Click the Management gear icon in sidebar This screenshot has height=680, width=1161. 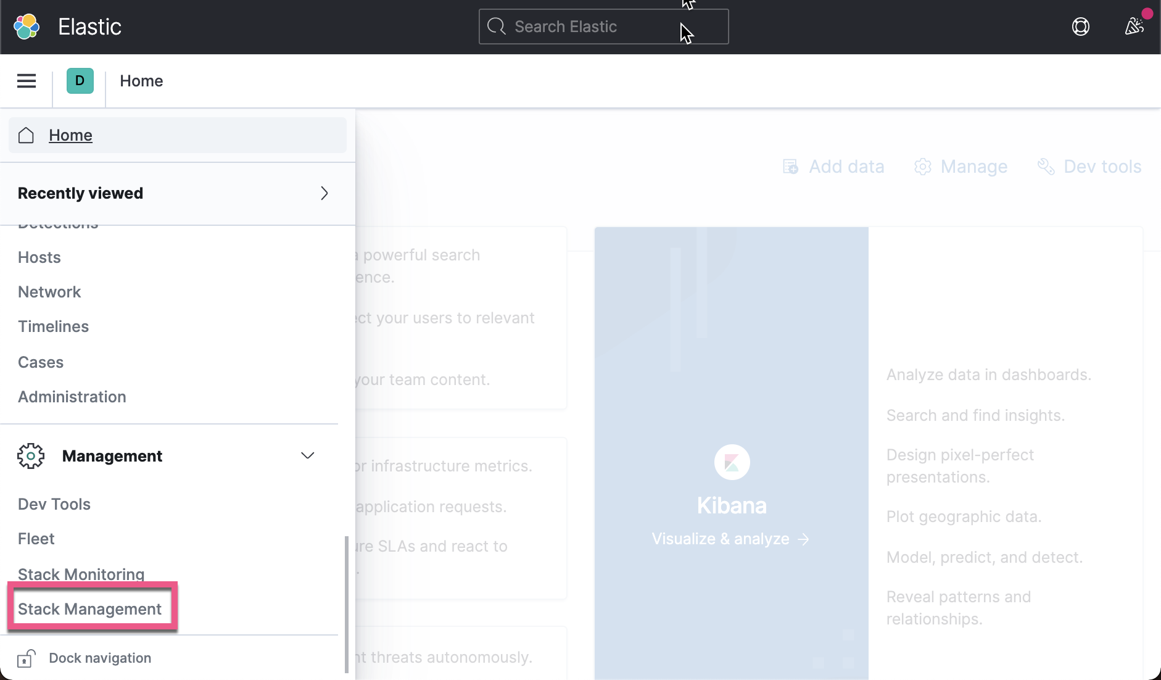(x=31, y=455)
